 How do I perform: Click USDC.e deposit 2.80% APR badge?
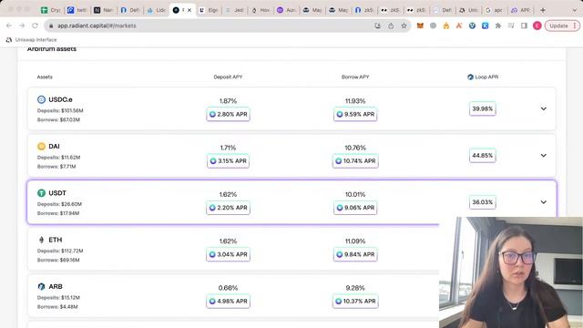point(229,114)
